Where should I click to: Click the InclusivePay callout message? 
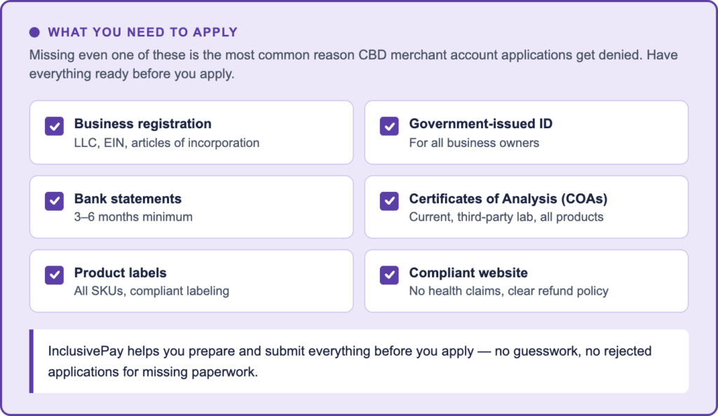click(351, 361)
